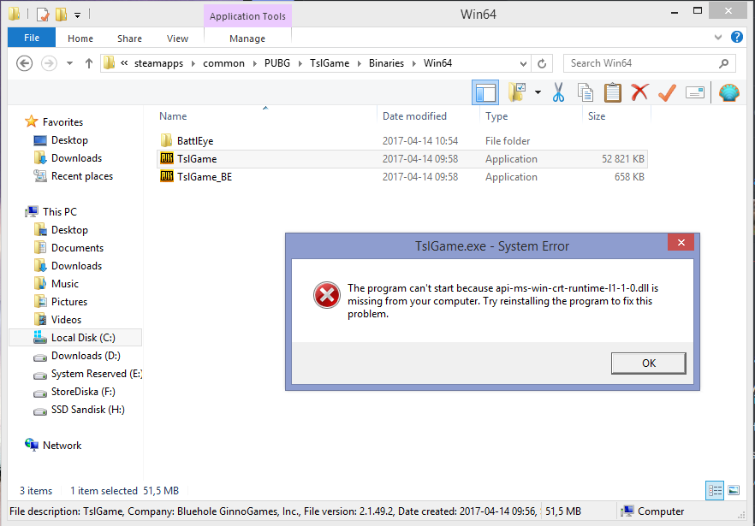Screen dimensions: 755x526
Task: Select the Application Tools contextual tab
Action: tap(247, 16)
